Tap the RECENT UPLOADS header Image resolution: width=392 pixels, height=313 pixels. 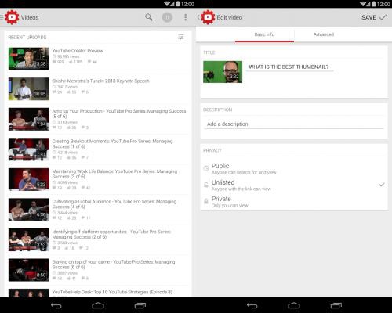(x=27, y=37)
